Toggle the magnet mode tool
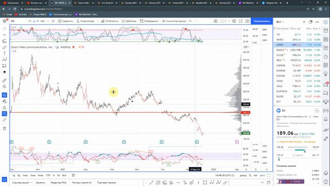Viewport: 330px width, 186px height. tap(5, 95)
